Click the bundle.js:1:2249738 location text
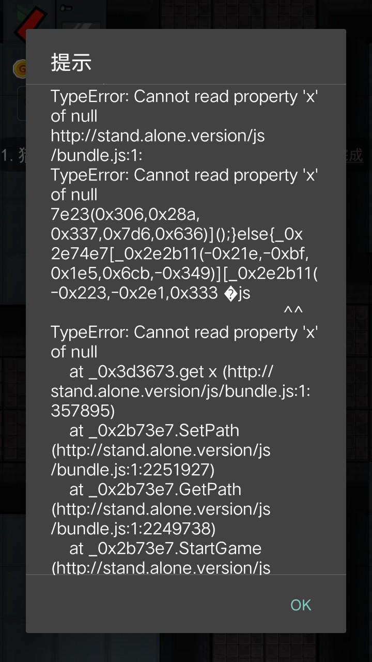 133,529
